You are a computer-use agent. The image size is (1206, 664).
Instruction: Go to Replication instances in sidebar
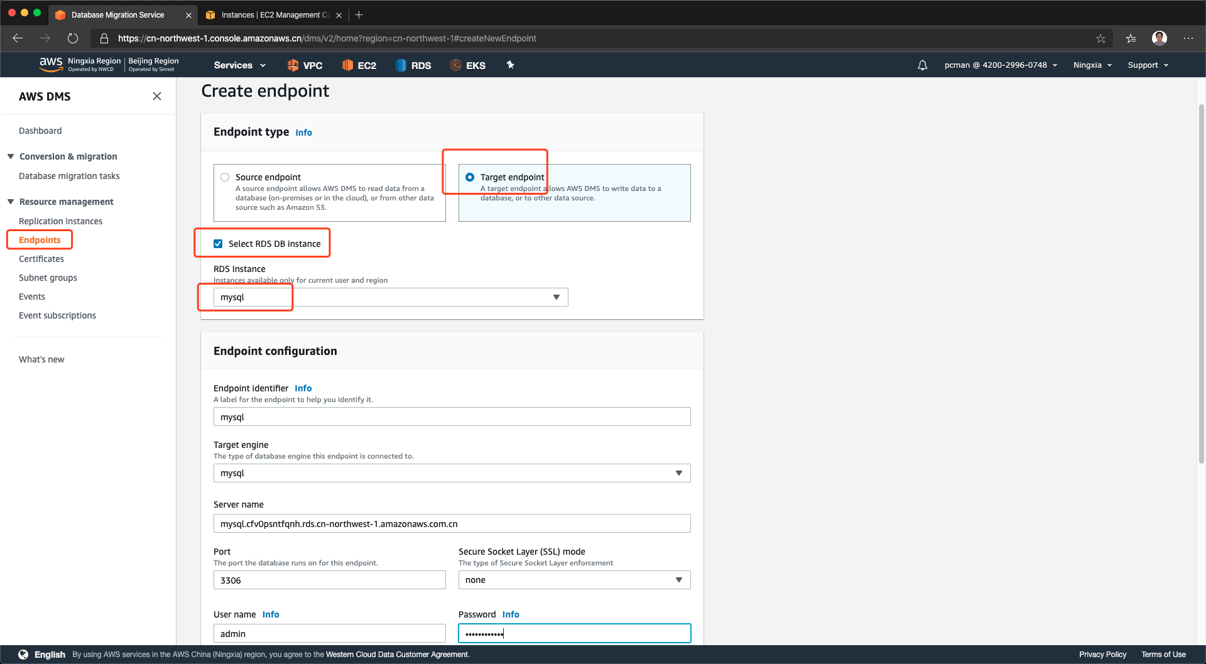click(x=60, y=221)
